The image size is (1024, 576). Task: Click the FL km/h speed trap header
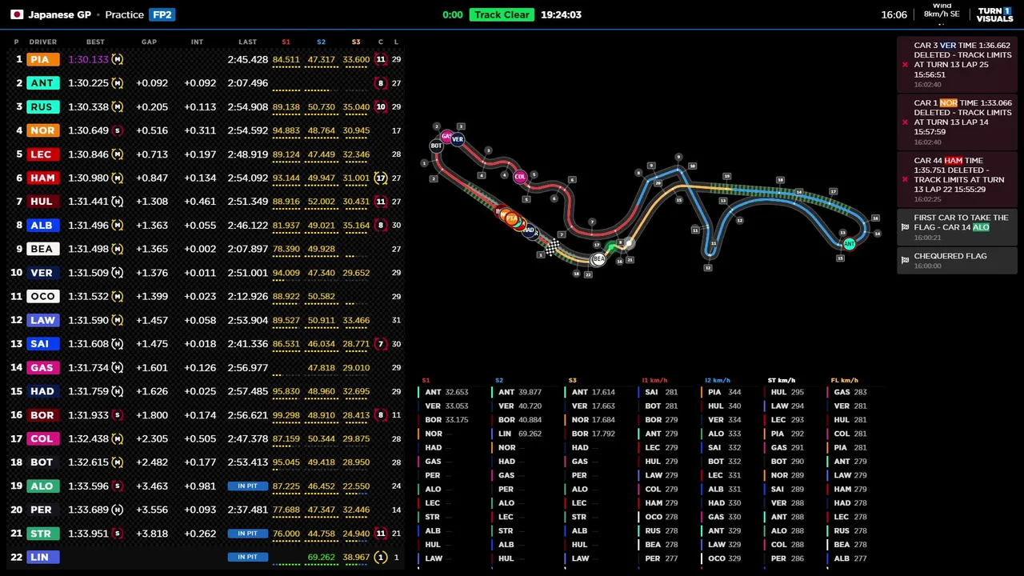pyautogui.click(x=845, y=381)
